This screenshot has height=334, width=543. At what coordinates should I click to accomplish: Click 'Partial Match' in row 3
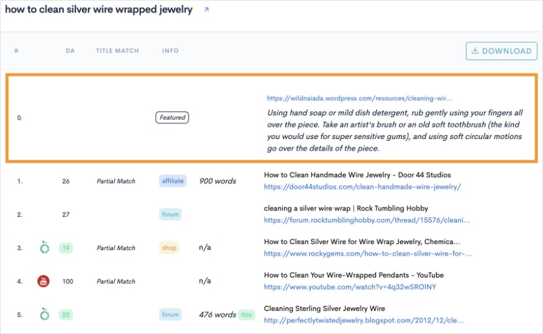(x=116, y=248)
